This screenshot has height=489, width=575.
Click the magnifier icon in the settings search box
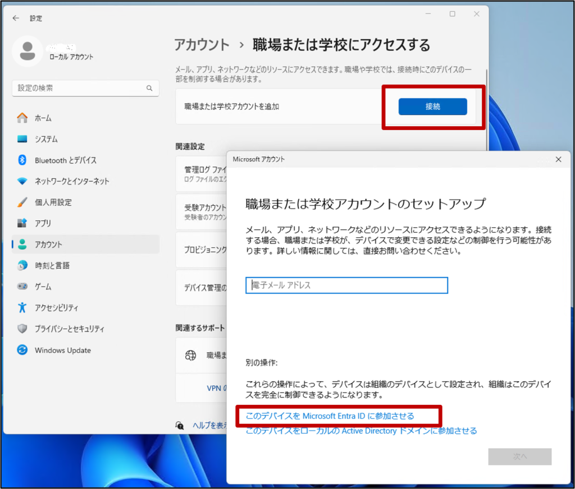(149, 88)
